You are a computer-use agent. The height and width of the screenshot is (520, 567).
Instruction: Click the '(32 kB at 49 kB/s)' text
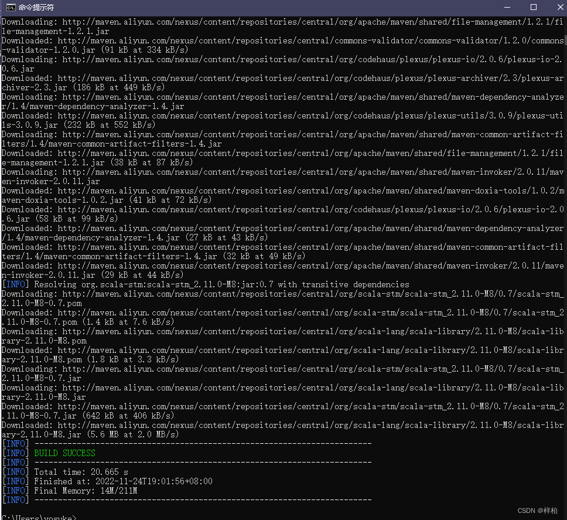coord(264,256)
